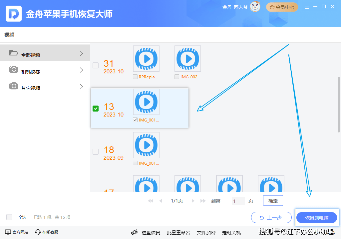Open the hamburger main menu icon

307,7
